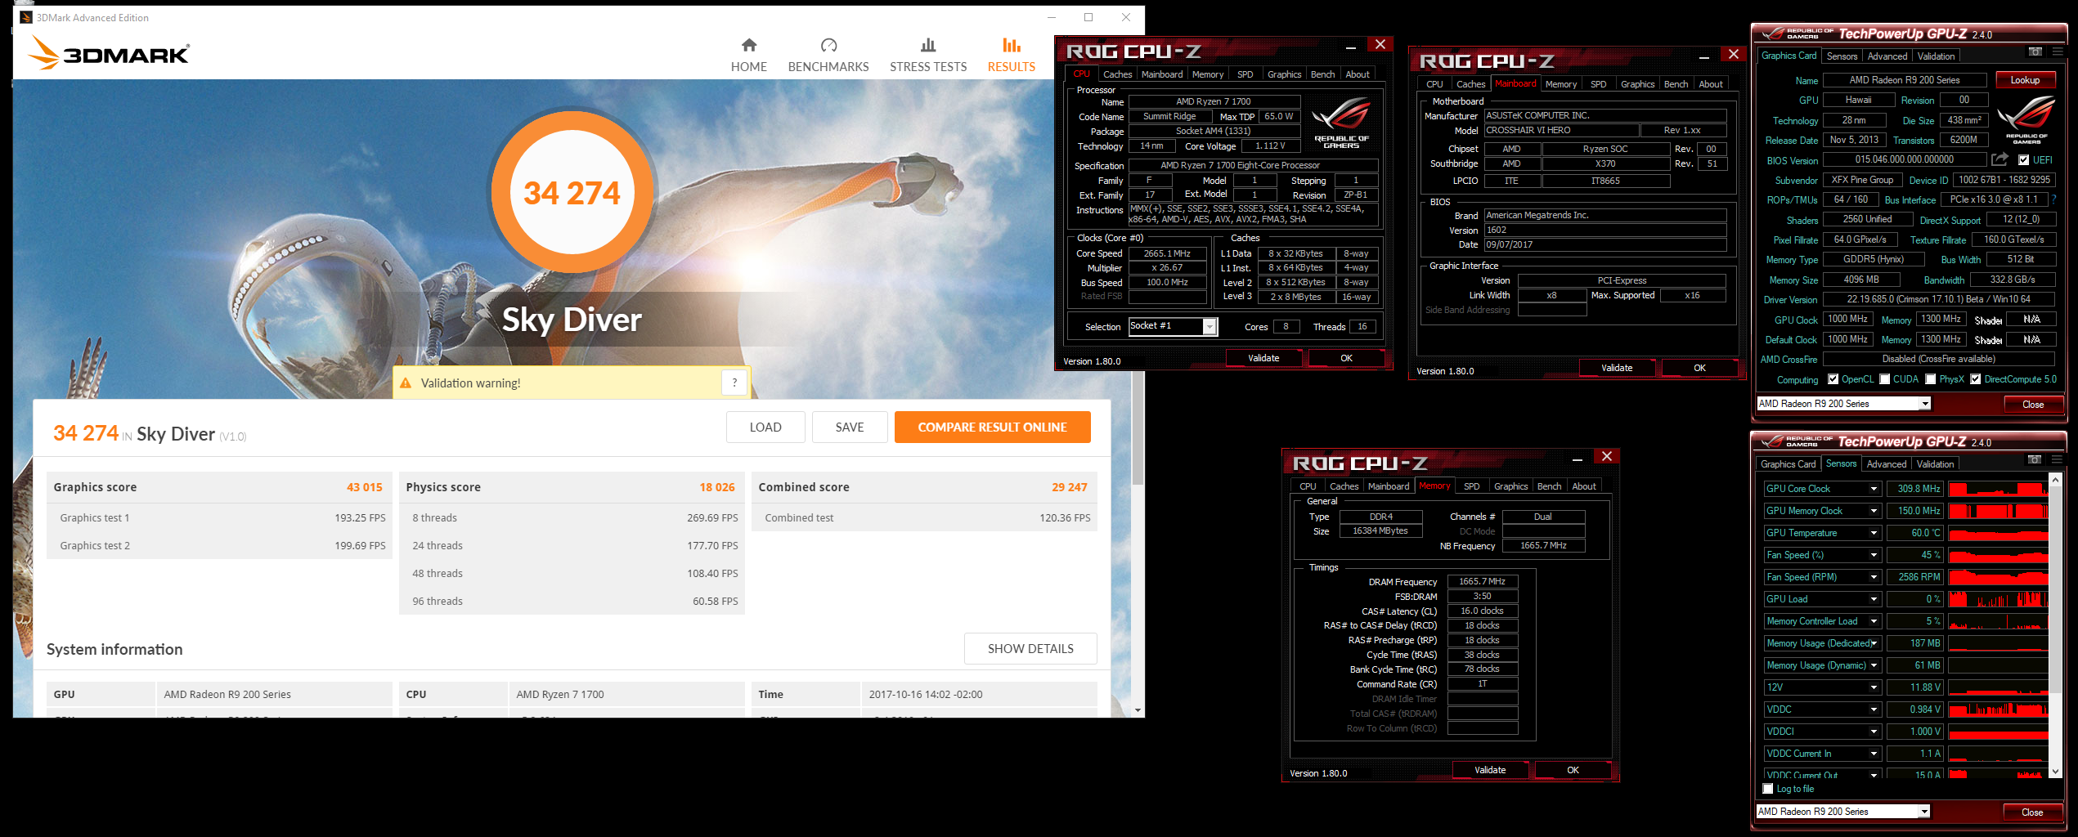Toggle the OpenCL checkbox

pos(1833,379)
